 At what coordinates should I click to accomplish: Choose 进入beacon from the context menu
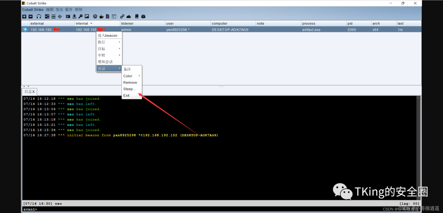[x=109, y=36]
